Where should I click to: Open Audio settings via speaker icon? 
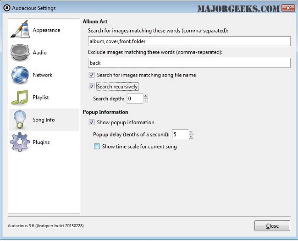[x=20, y=52]
